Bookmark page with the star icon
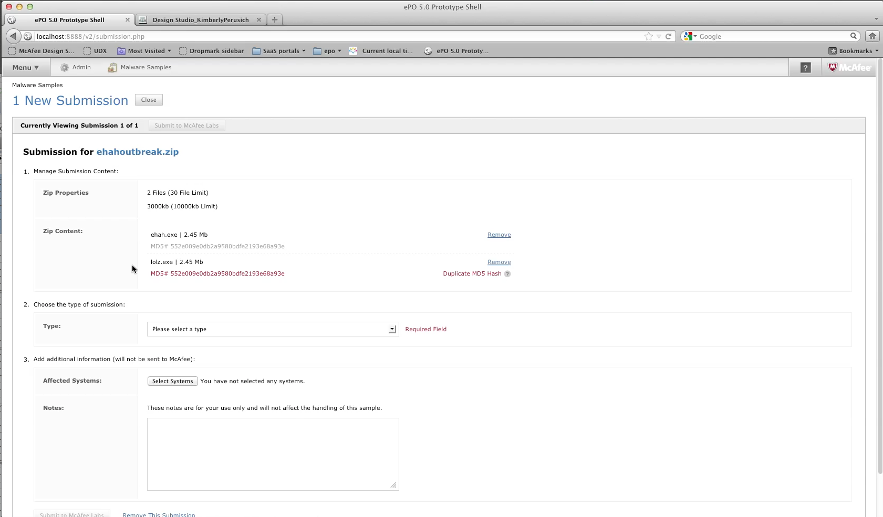The image size is (883, 517). [649, 36]
